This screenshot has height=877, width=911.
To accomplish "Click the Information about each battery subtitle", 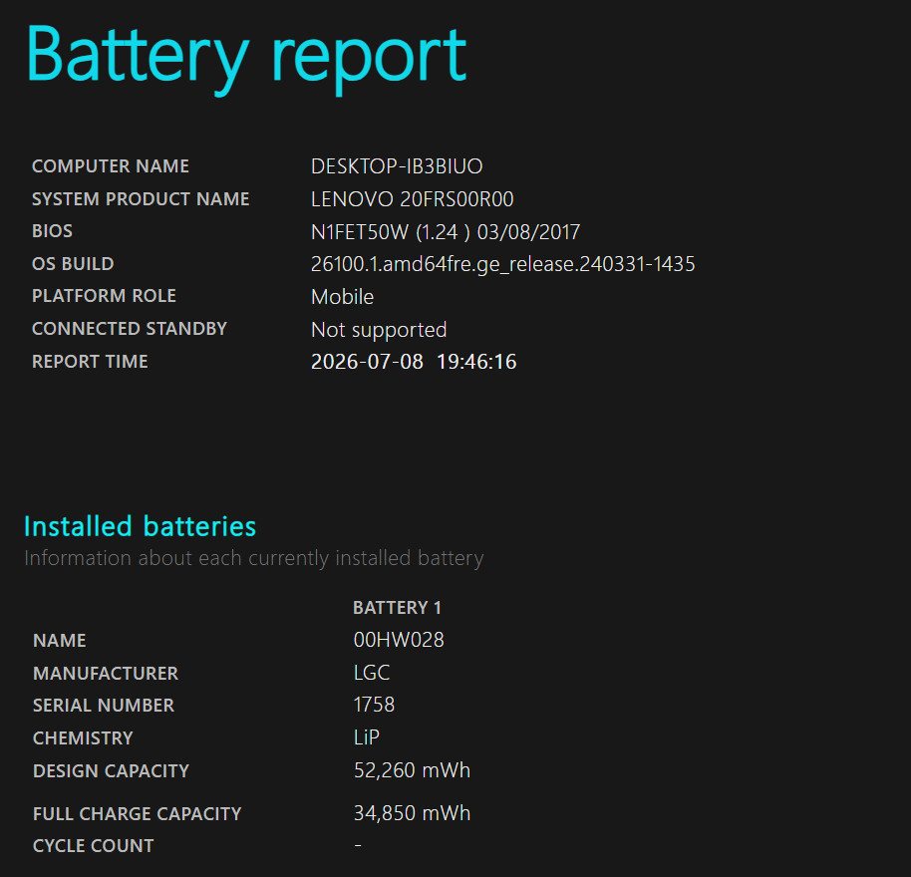I will [254, 559].
